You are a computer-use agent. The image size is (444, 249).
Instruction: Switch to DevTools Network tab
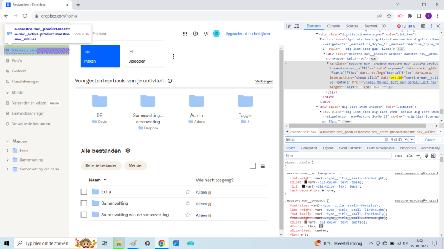[x=371, y=26]
